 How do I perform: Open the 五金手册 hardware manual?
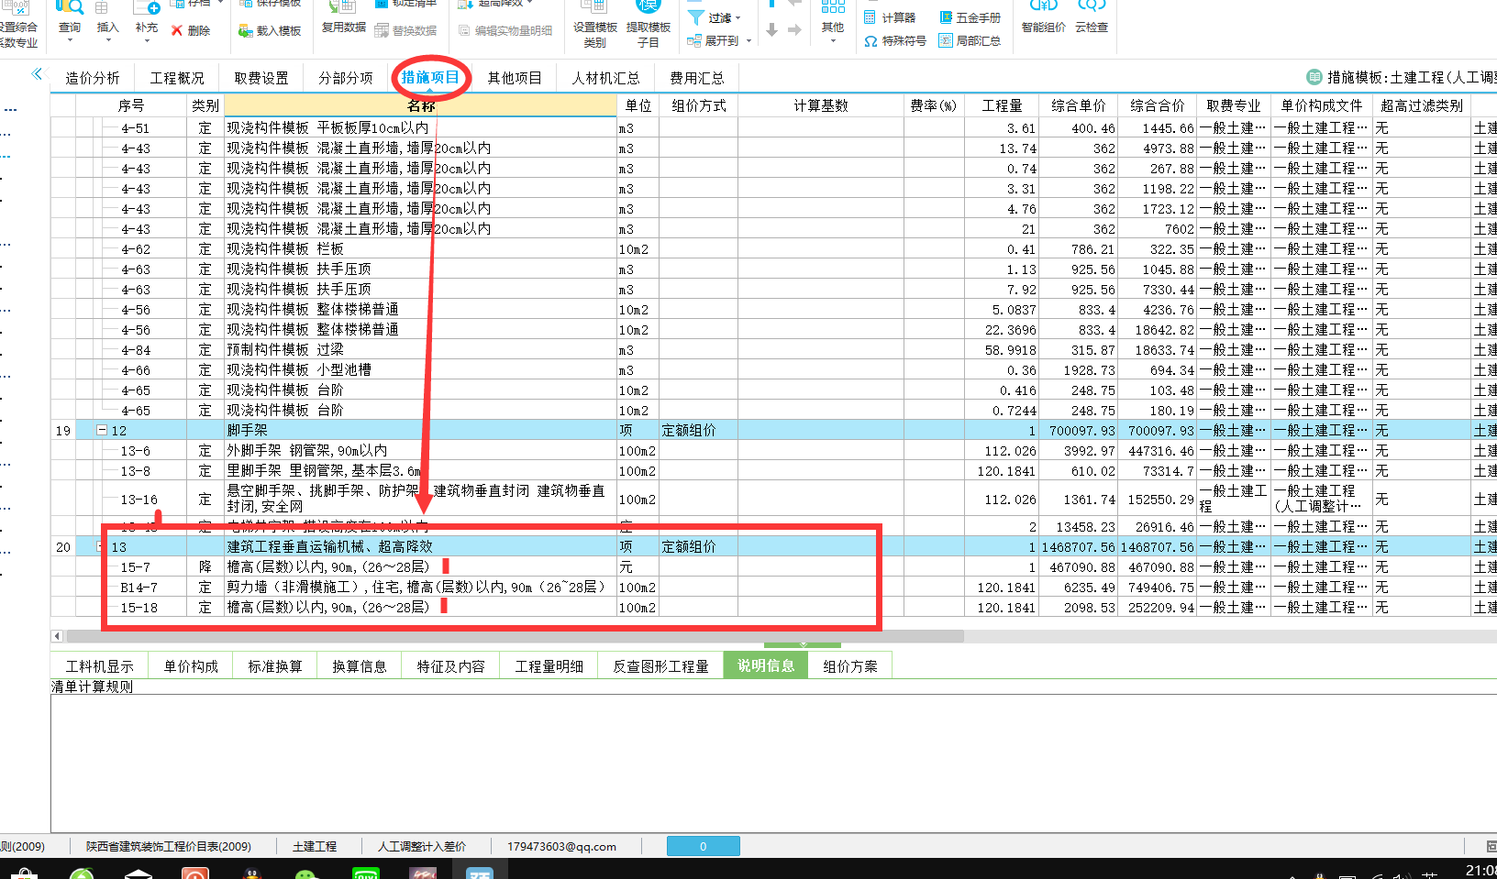970,17
